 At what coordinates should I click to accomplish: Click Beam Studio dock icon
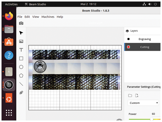click(9, 85)
